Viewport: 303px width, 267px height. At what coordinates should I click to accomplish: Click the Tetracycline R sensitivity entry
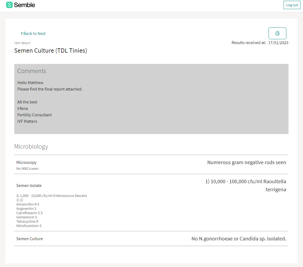pos(27,221)
